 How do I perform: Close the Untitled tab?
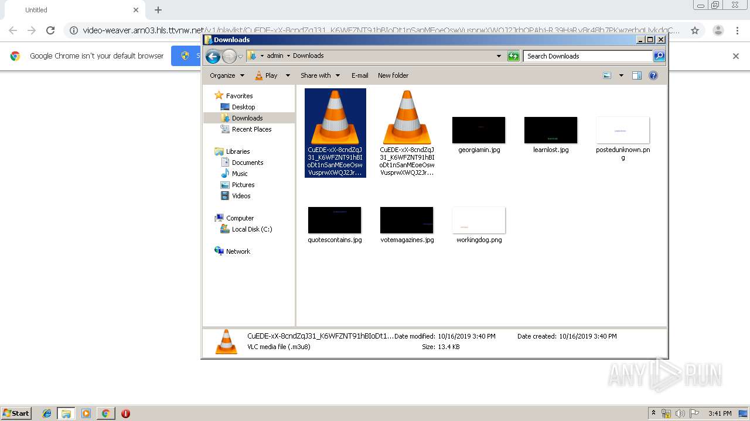[x=136, y=10]
